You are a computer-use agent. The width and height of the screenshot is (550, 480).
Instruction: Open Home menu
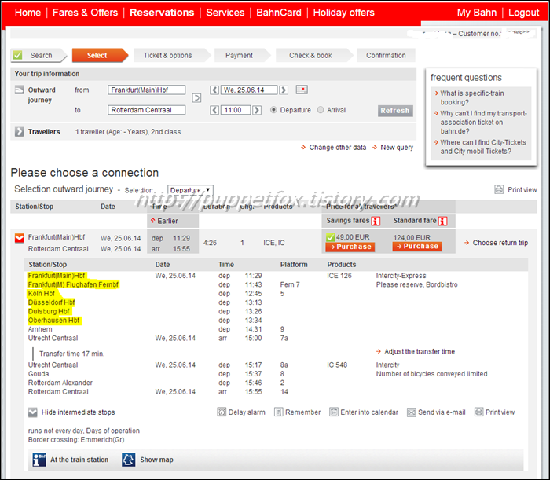(x=27, y=13)
